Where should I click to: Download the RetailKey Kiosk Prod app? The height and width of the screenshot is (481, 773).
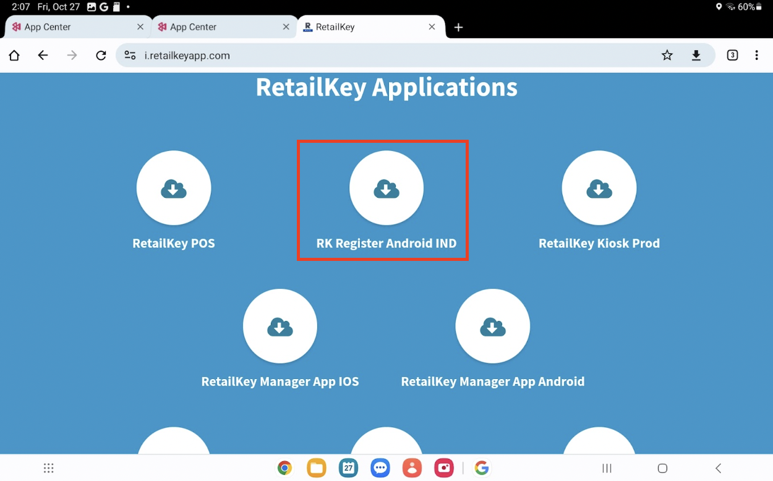(x=599, y=188)
